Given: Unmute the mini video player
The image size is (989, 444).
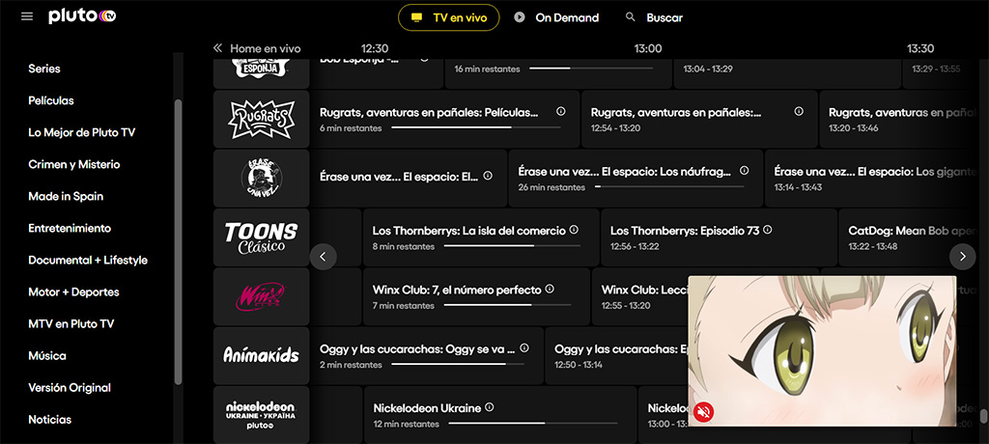Looking at the screenshot, I should click(704, 412).
